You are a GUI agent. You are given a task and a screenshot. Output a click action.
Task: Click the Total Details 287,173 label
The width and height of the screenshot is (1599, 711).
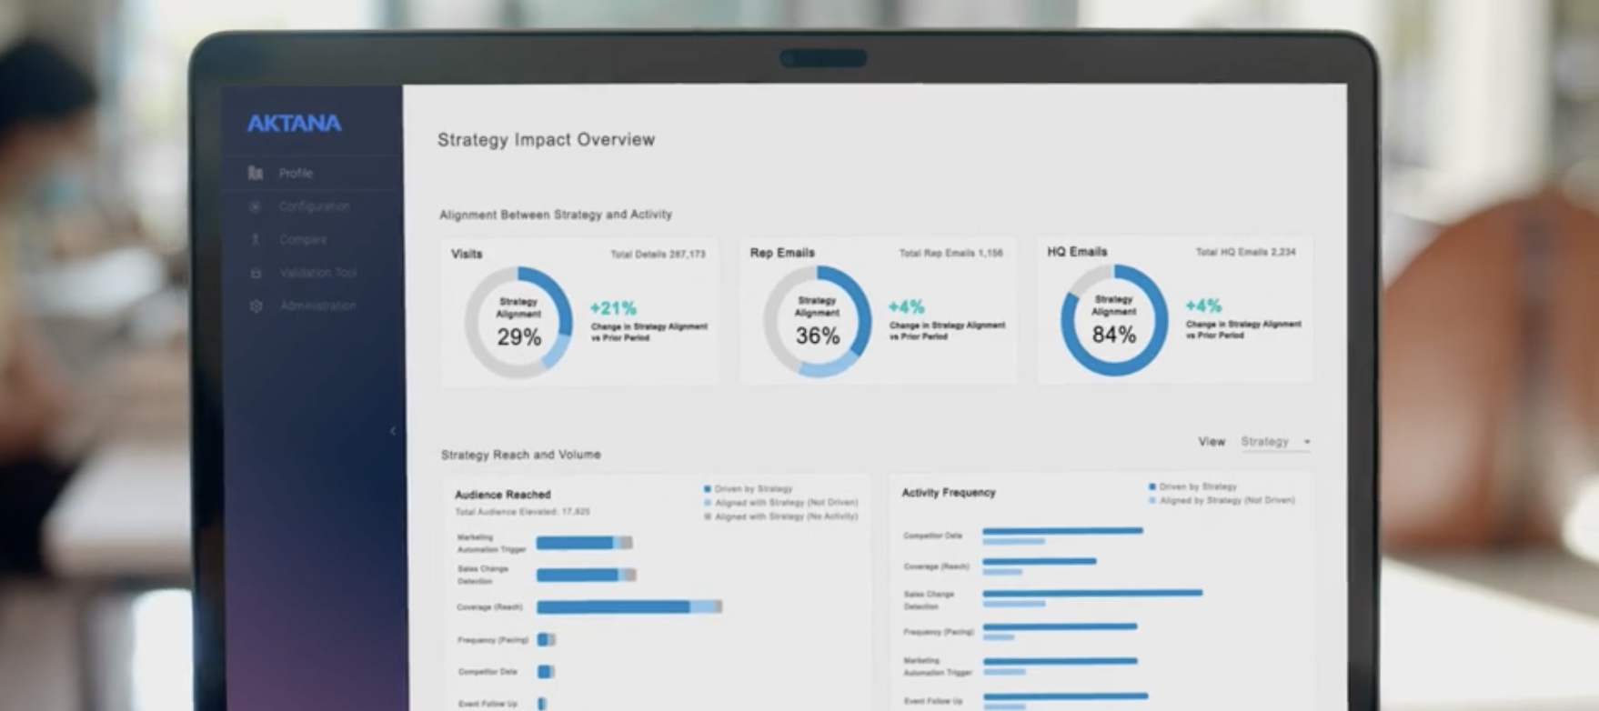point(658,255)
